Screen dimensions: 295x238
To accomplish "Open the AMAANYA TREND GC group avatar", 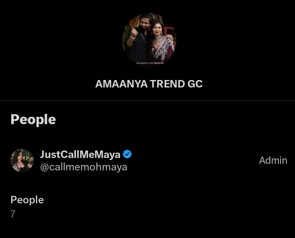I will coord(149,40).
